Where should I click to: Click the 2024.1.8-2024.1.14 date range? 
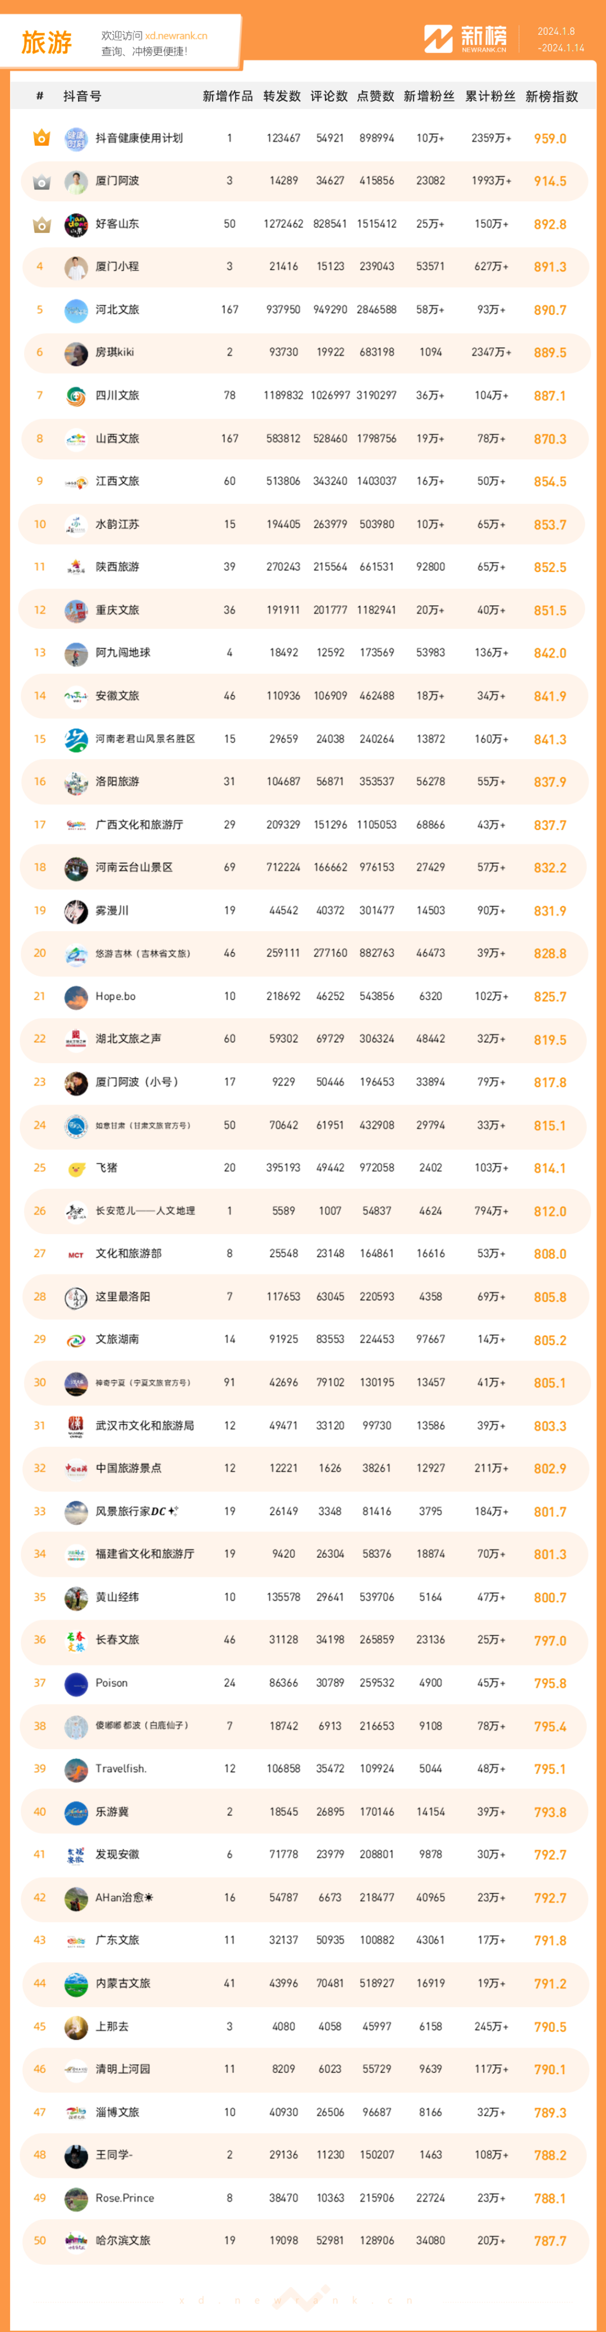point(561,40)
